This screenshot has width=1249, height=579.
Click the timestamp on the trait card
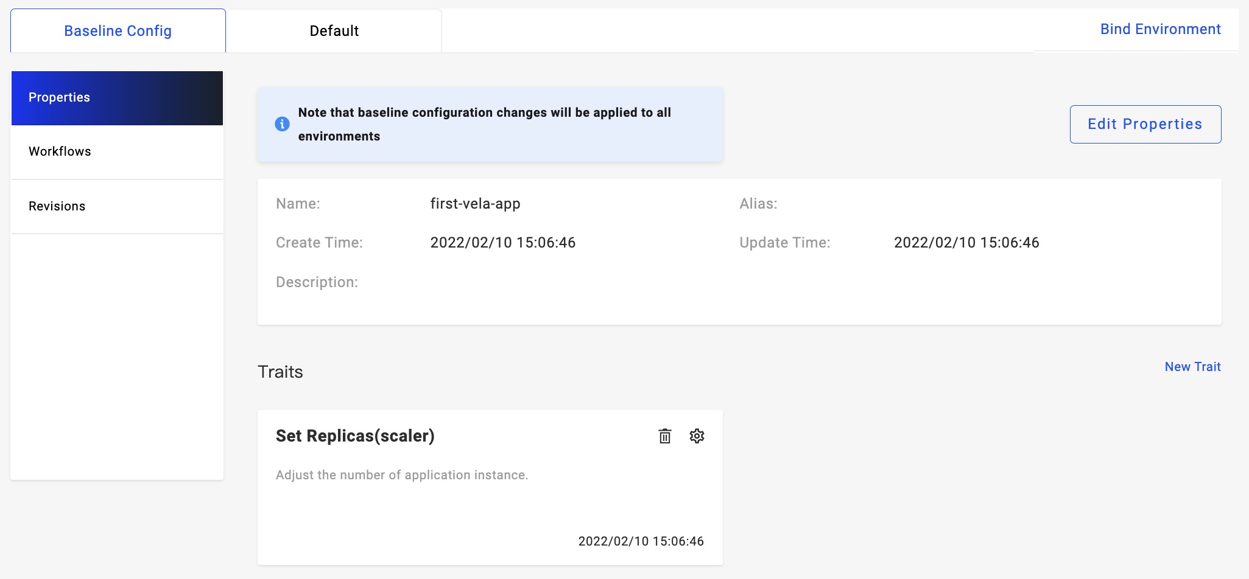point(641,541)
